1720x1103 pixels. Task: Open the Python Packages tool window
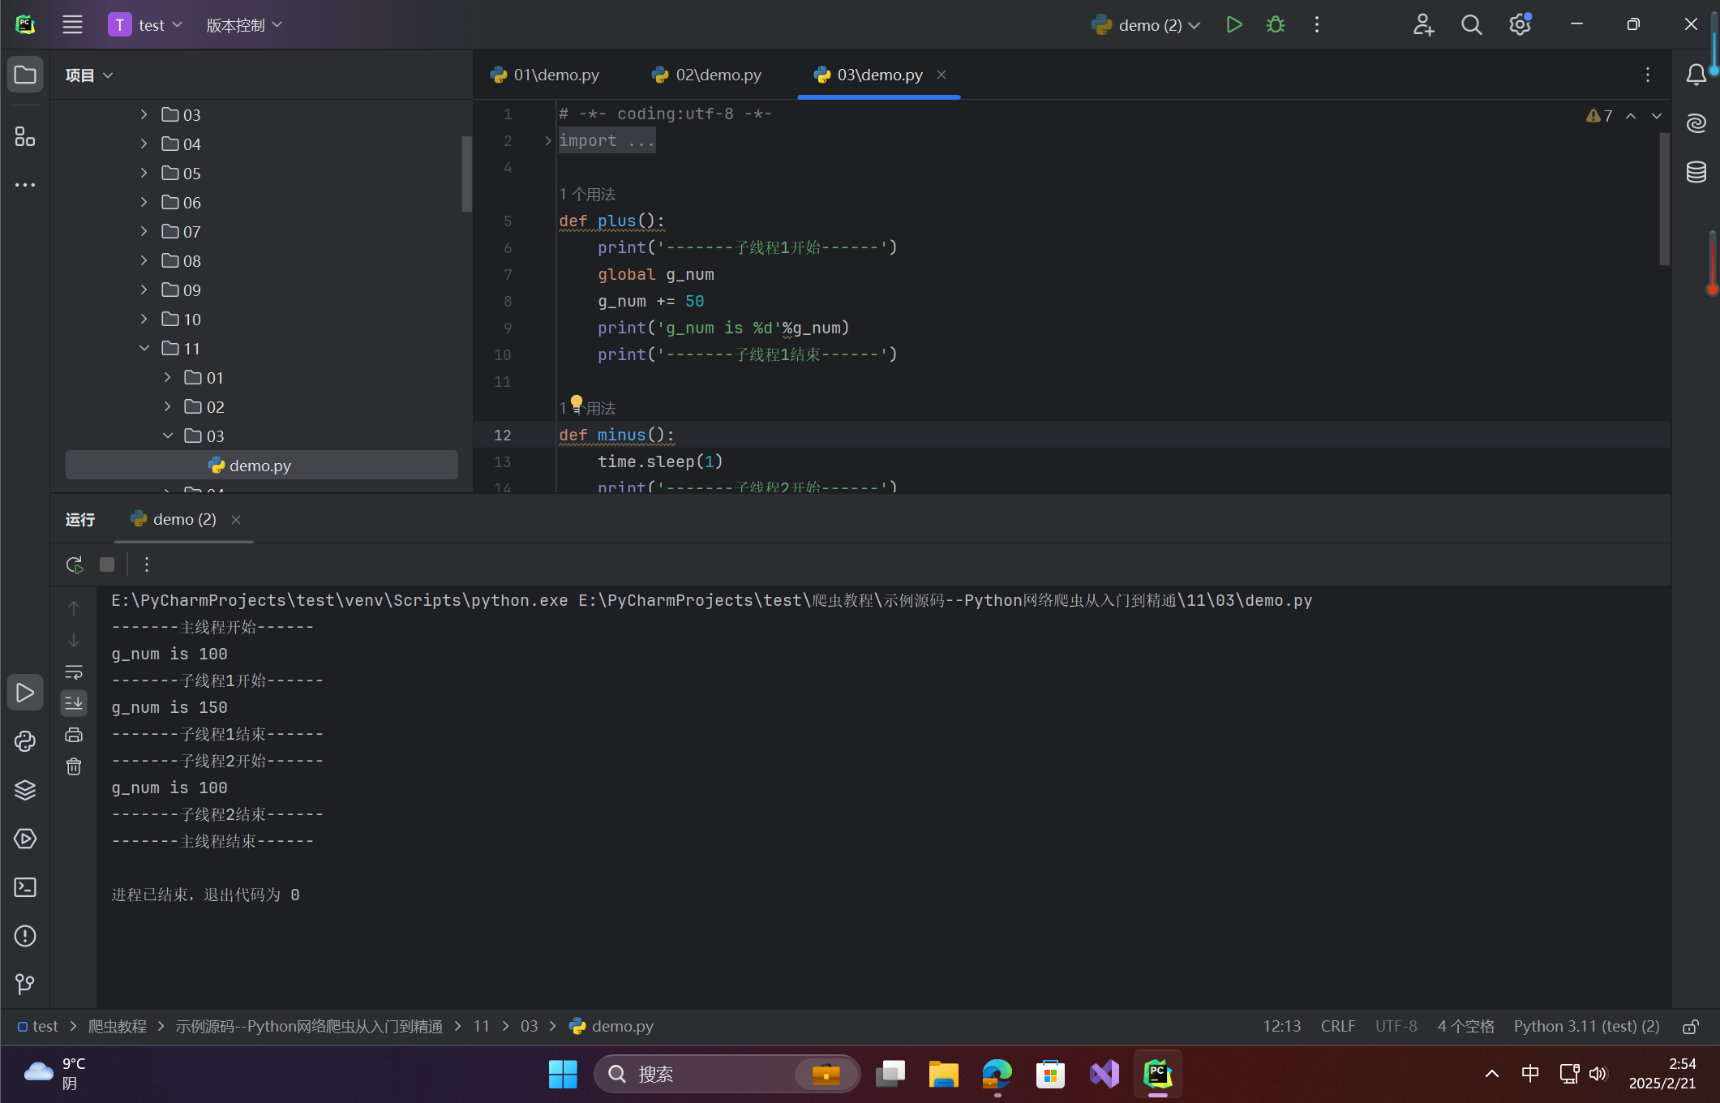25,790
